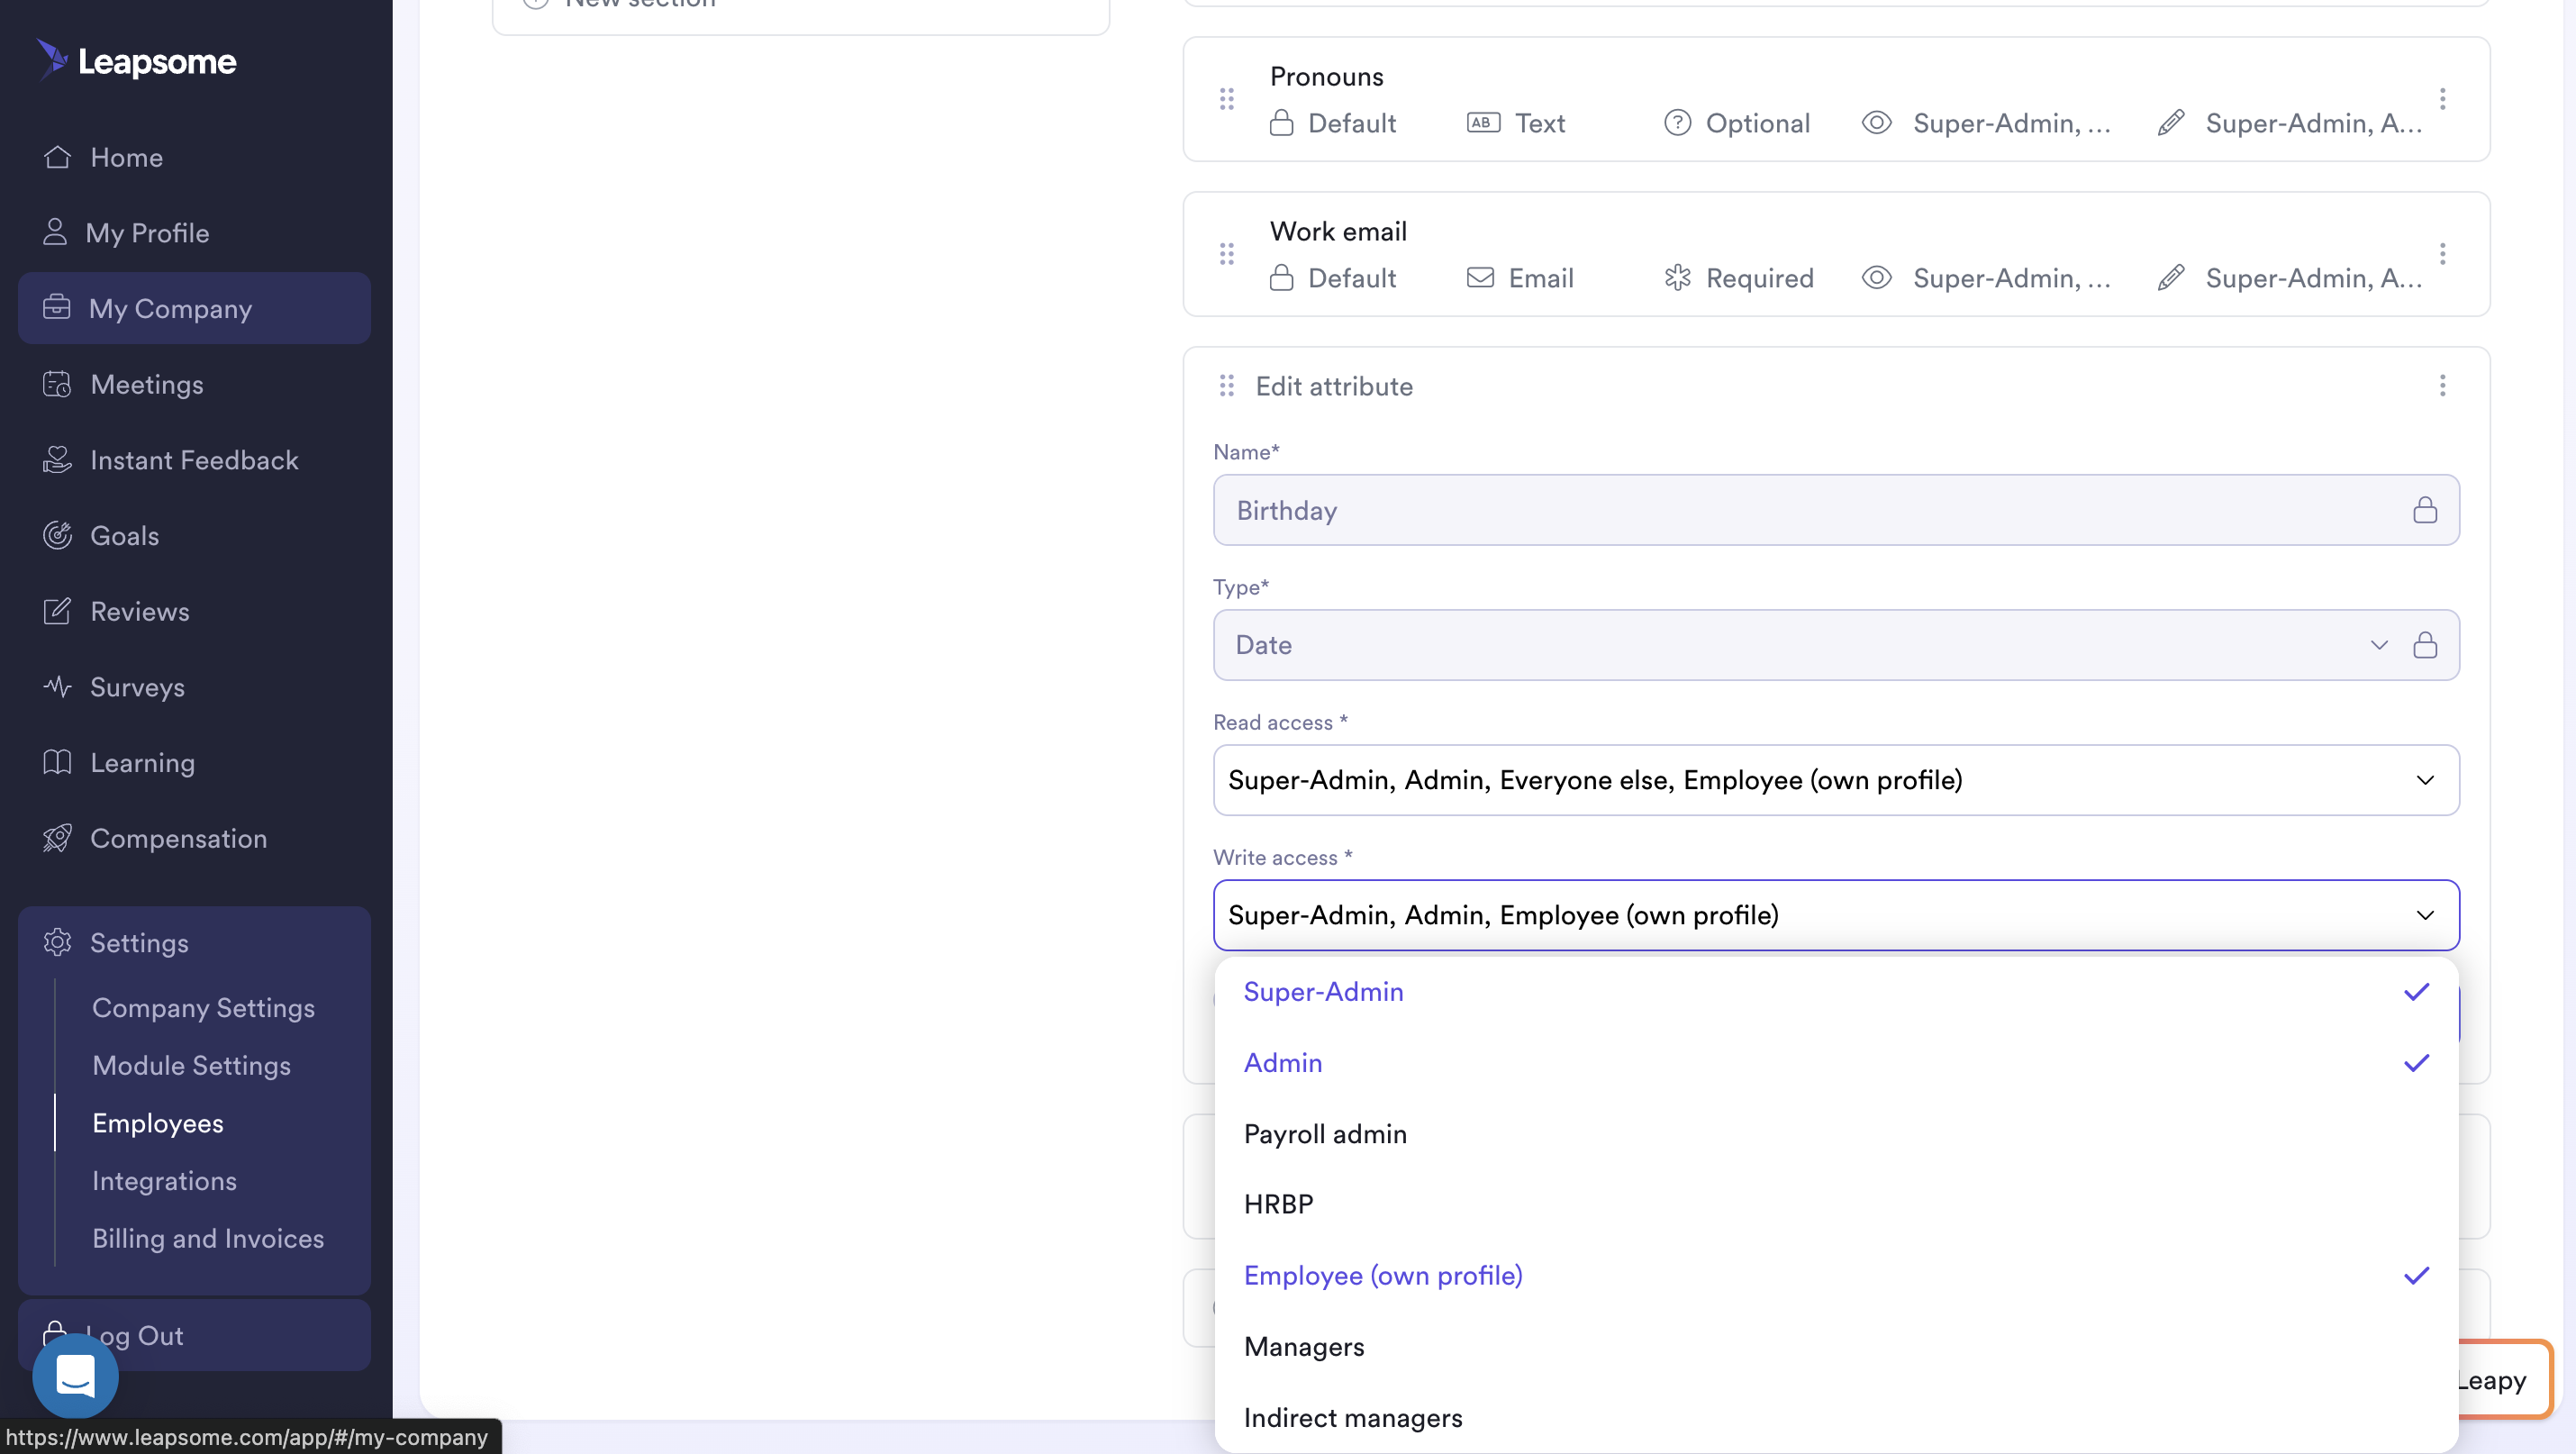Viewport: 2576px width, 1454px height.
Task: Click pencil icon in Work email row
Action: (x=2171, y=278)
